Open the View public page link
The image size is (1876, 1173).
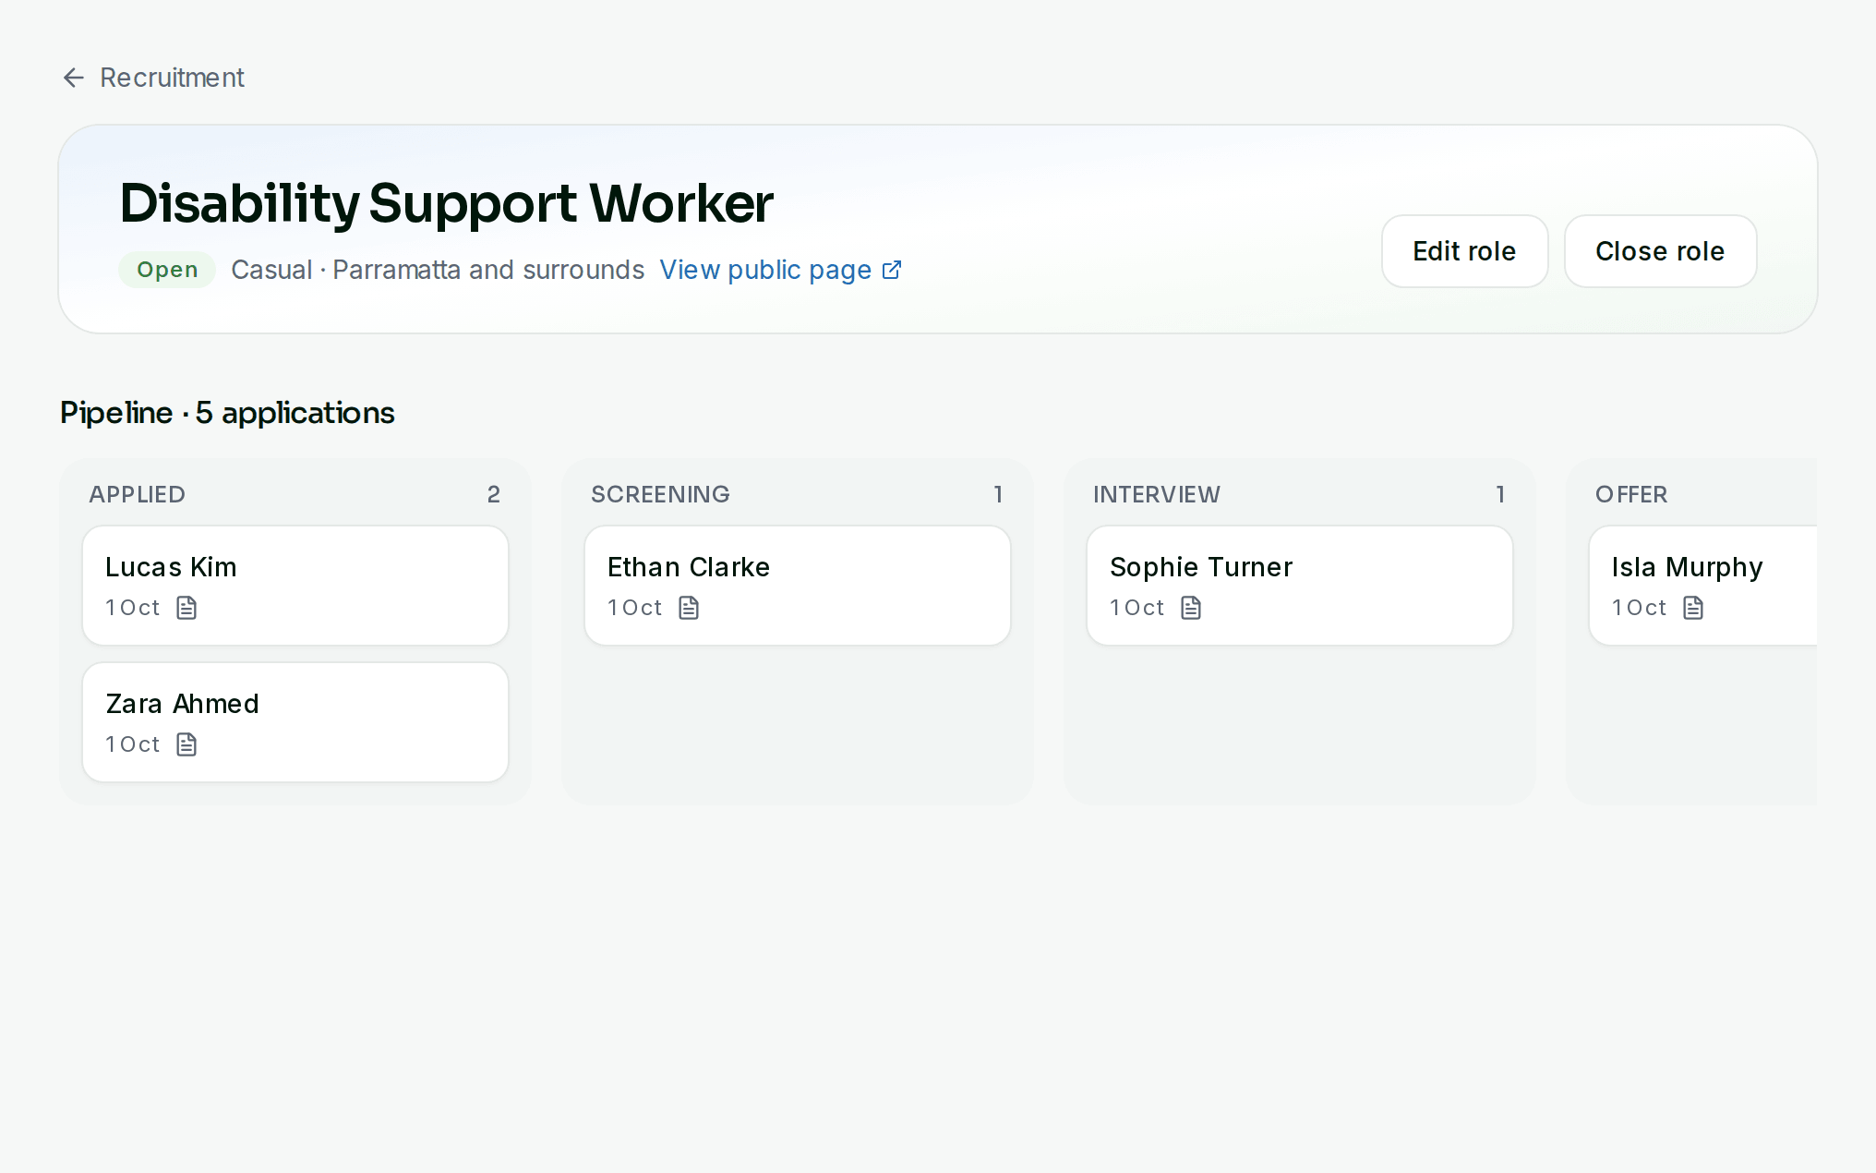coord(780,270)
